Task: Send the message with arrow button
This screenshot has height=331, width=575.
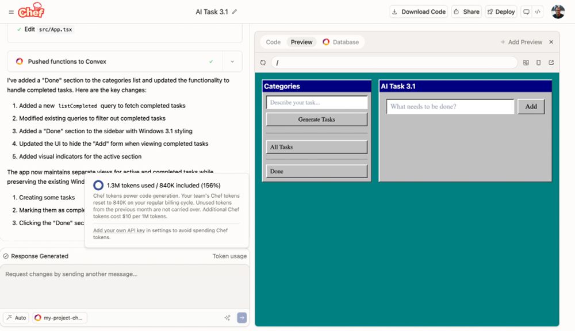Action: click(x=242, y=318)
